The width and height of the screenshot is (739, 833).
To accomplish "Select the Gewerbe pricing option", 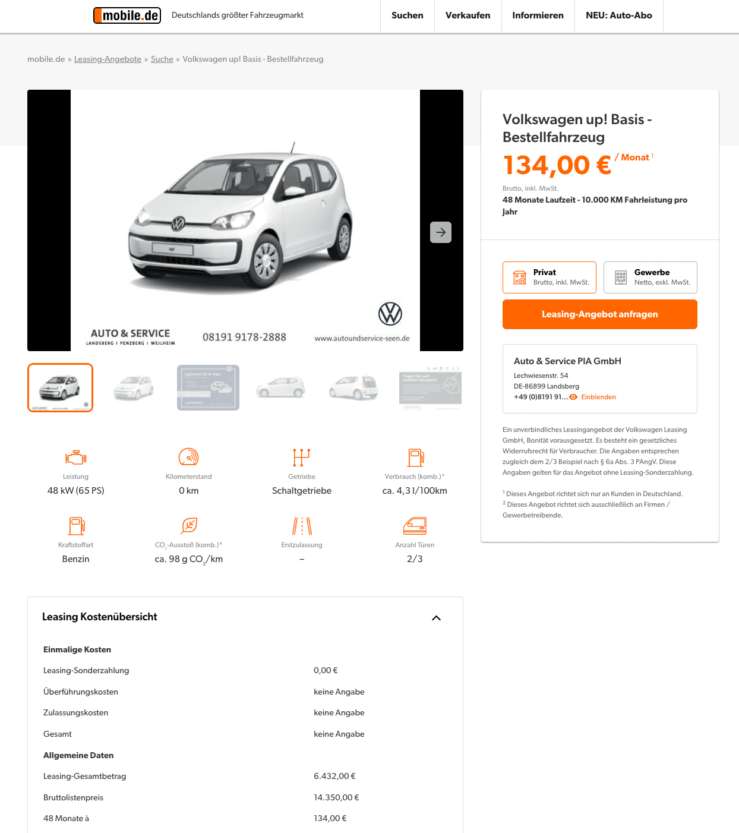I will (x=650, y=277).
